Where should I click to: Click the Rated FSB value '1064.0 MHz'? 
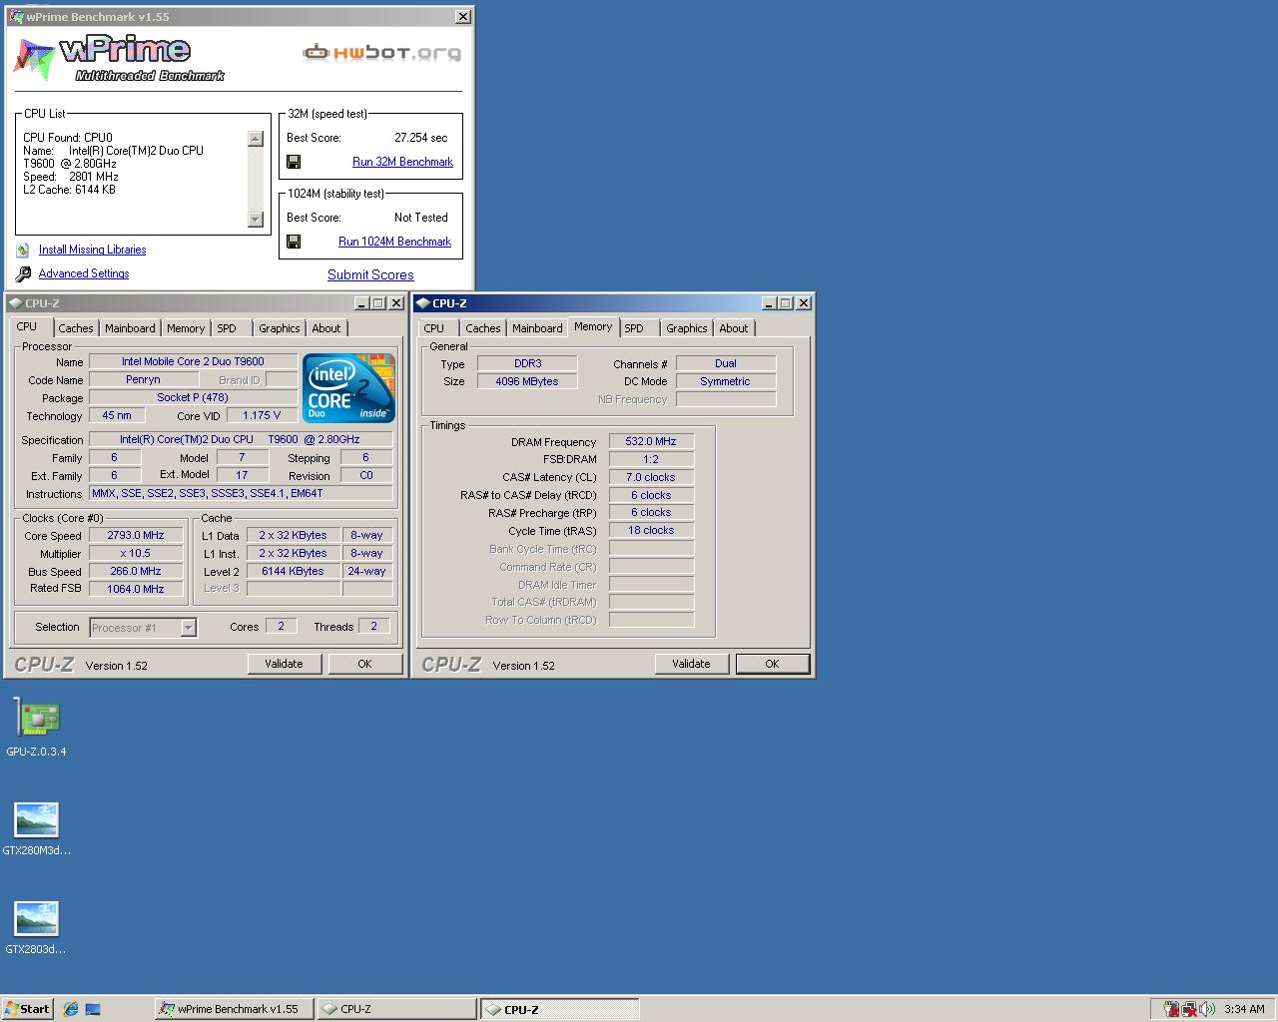(x=136, y=589)
